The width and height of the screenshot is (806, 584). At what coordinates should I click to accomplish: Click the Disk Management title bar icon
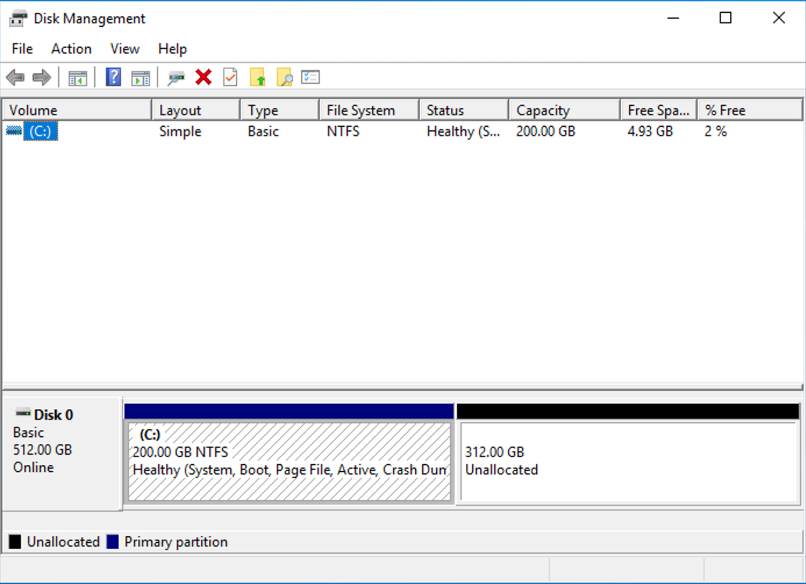coord(18,19)
